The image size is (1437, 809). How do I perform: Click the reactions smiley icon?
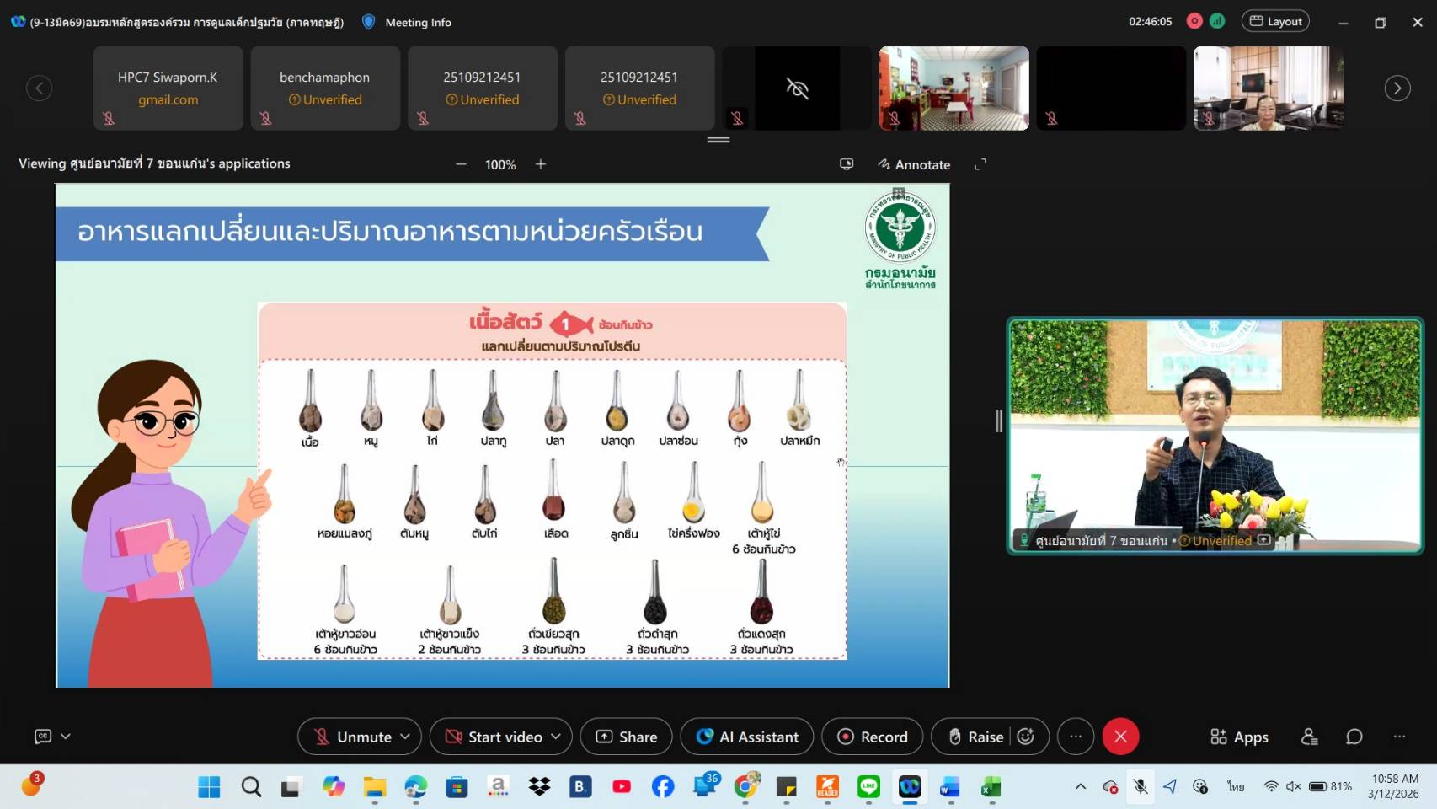(1025, 737)
